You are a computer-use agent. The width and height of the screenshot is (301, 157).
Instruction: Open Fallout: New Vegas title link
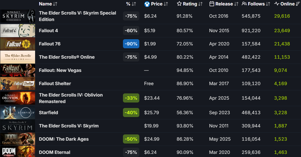pos(60,70)
